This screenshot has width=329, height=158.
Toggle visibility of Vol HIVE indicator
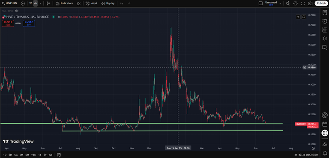(17, 11)
